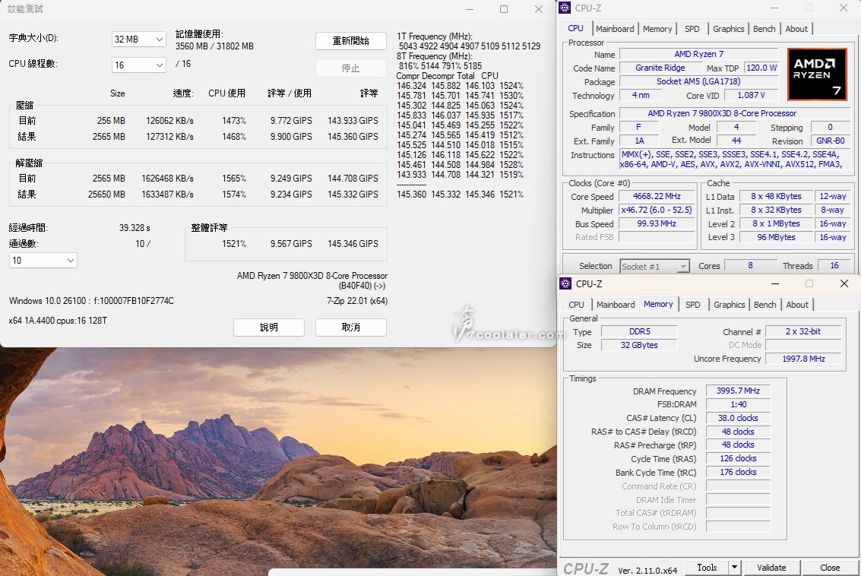The width and height of the screenshot is (861, 576).
Task: Switch to CPU tab in lower CPU-Z window
Action: (x=577, y=304)
